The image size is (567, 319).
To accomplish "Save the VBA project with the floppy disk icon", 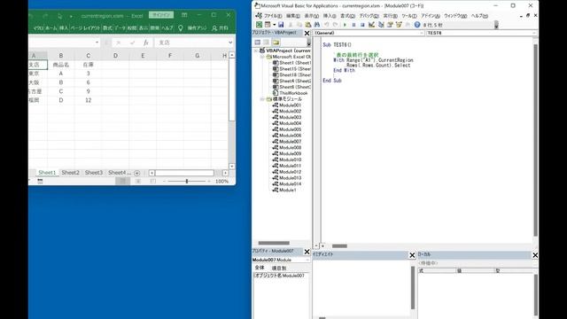I will pos(281,25).
